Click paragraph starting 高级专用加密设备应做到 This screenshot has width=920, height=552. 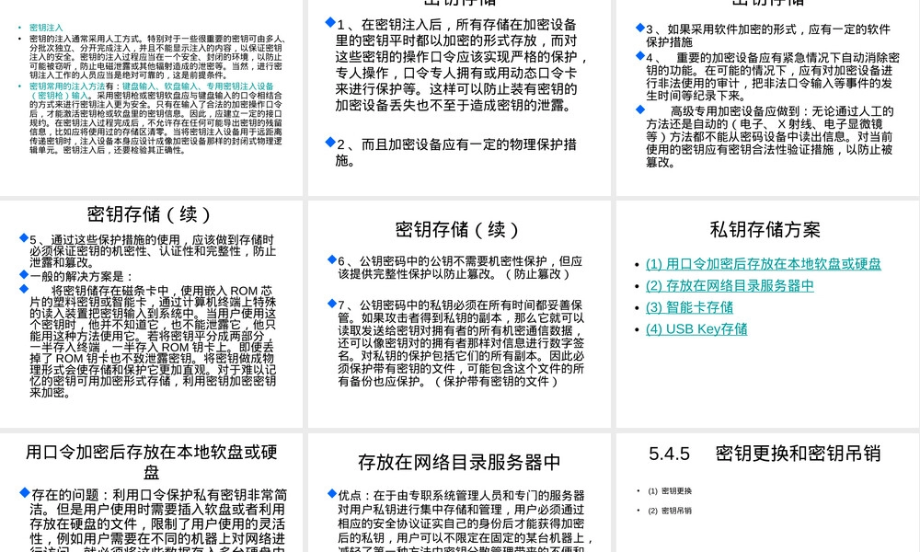pos(770,137)
